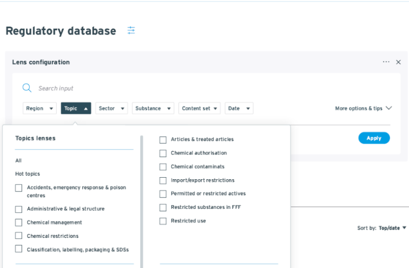Viewport: 409px width, 268px height.
Task: Close the Lens configuration panel
Action: tap(398, 62)
